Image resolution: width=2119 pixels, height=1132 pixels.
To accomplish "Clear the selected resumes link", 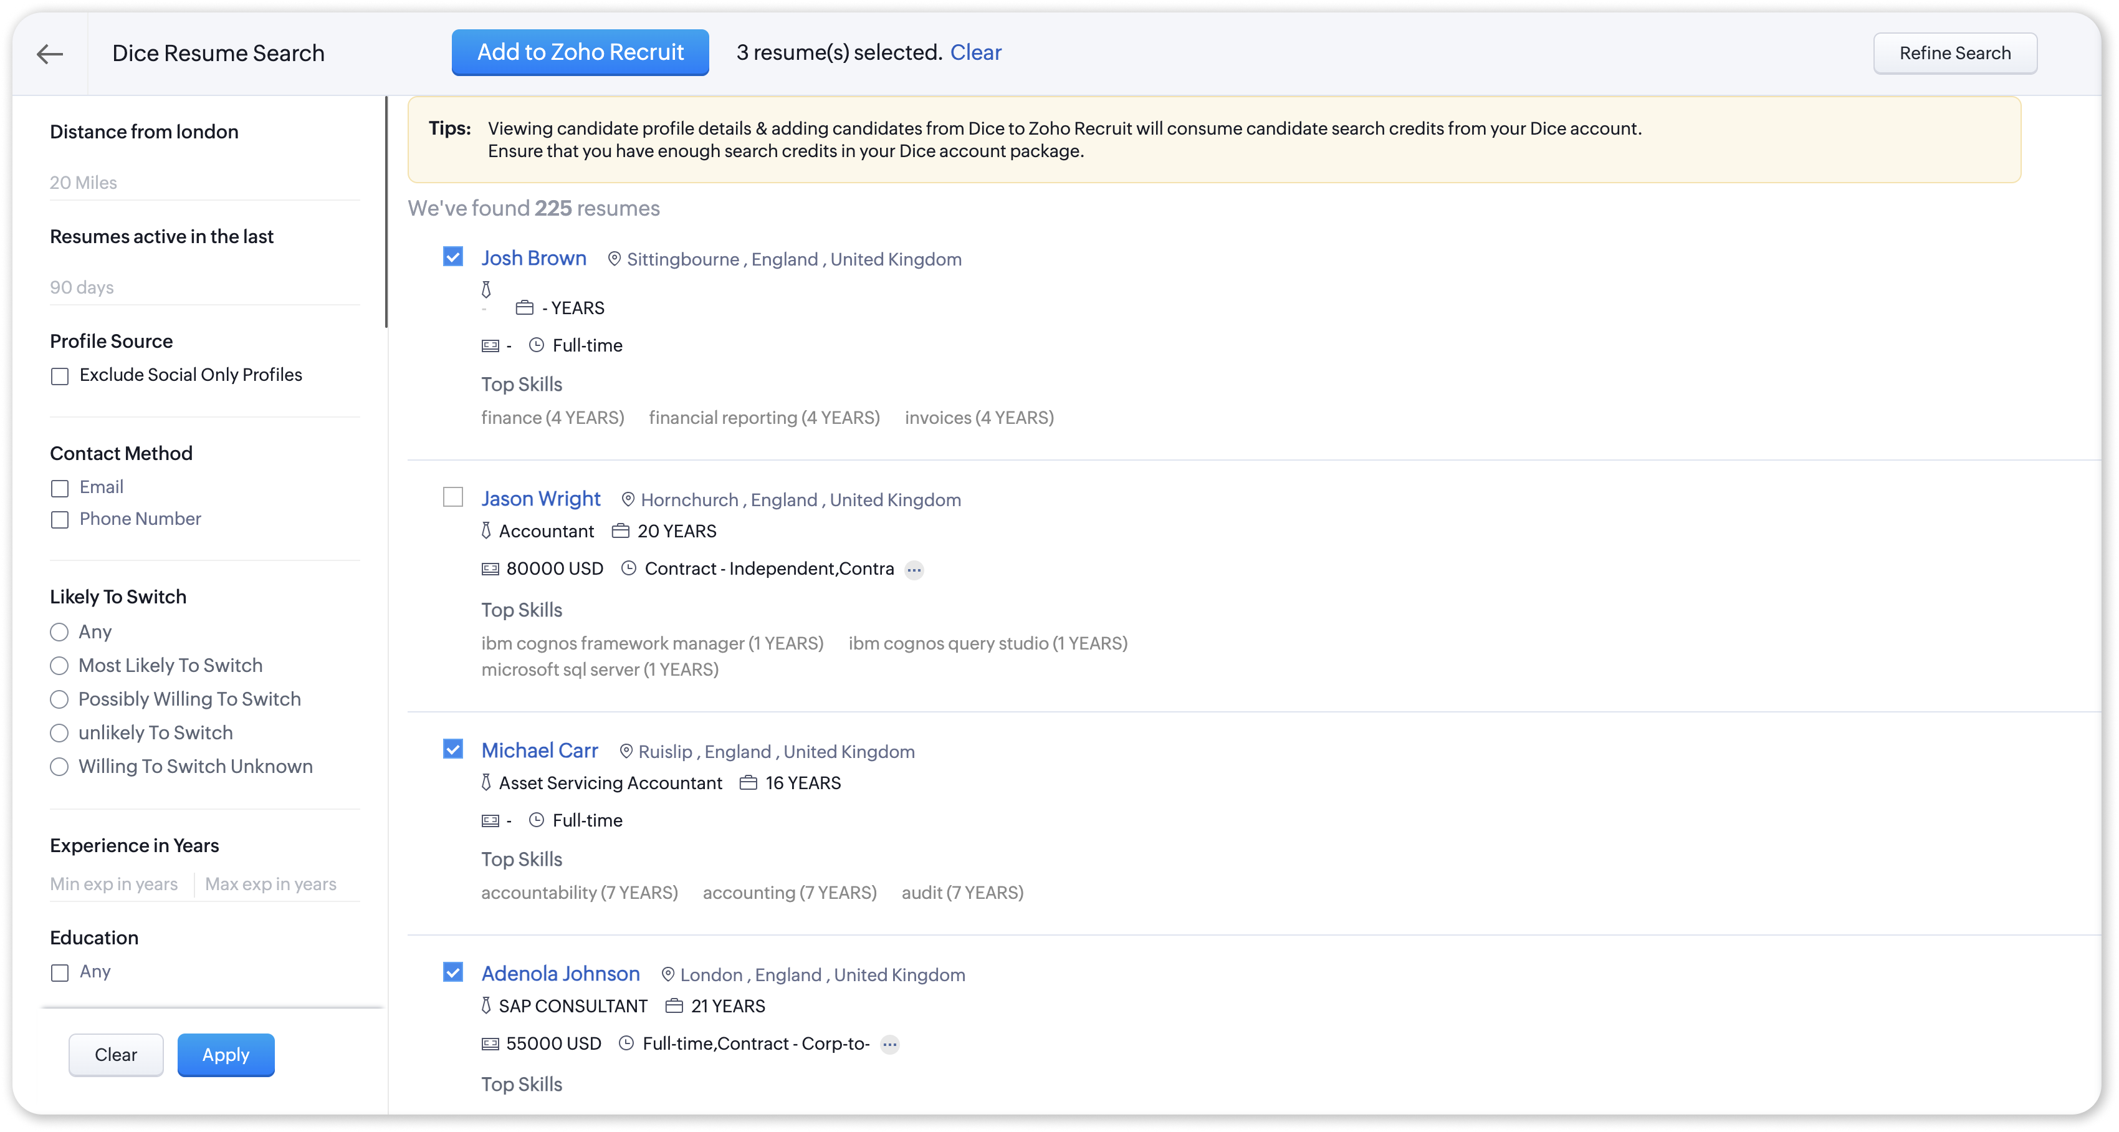I will [975, 52].
